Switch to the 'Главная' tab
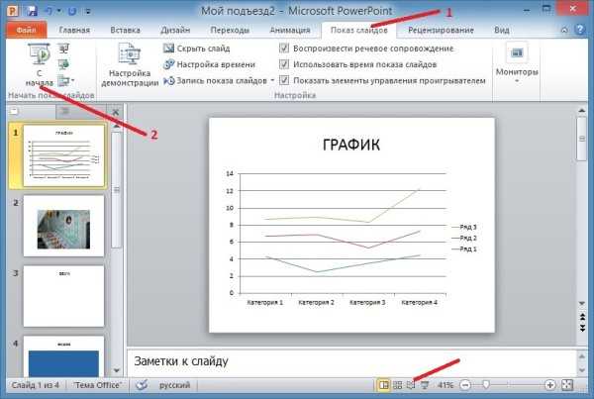This screenshot has height=399, width=594. click(x=74, y=30)
